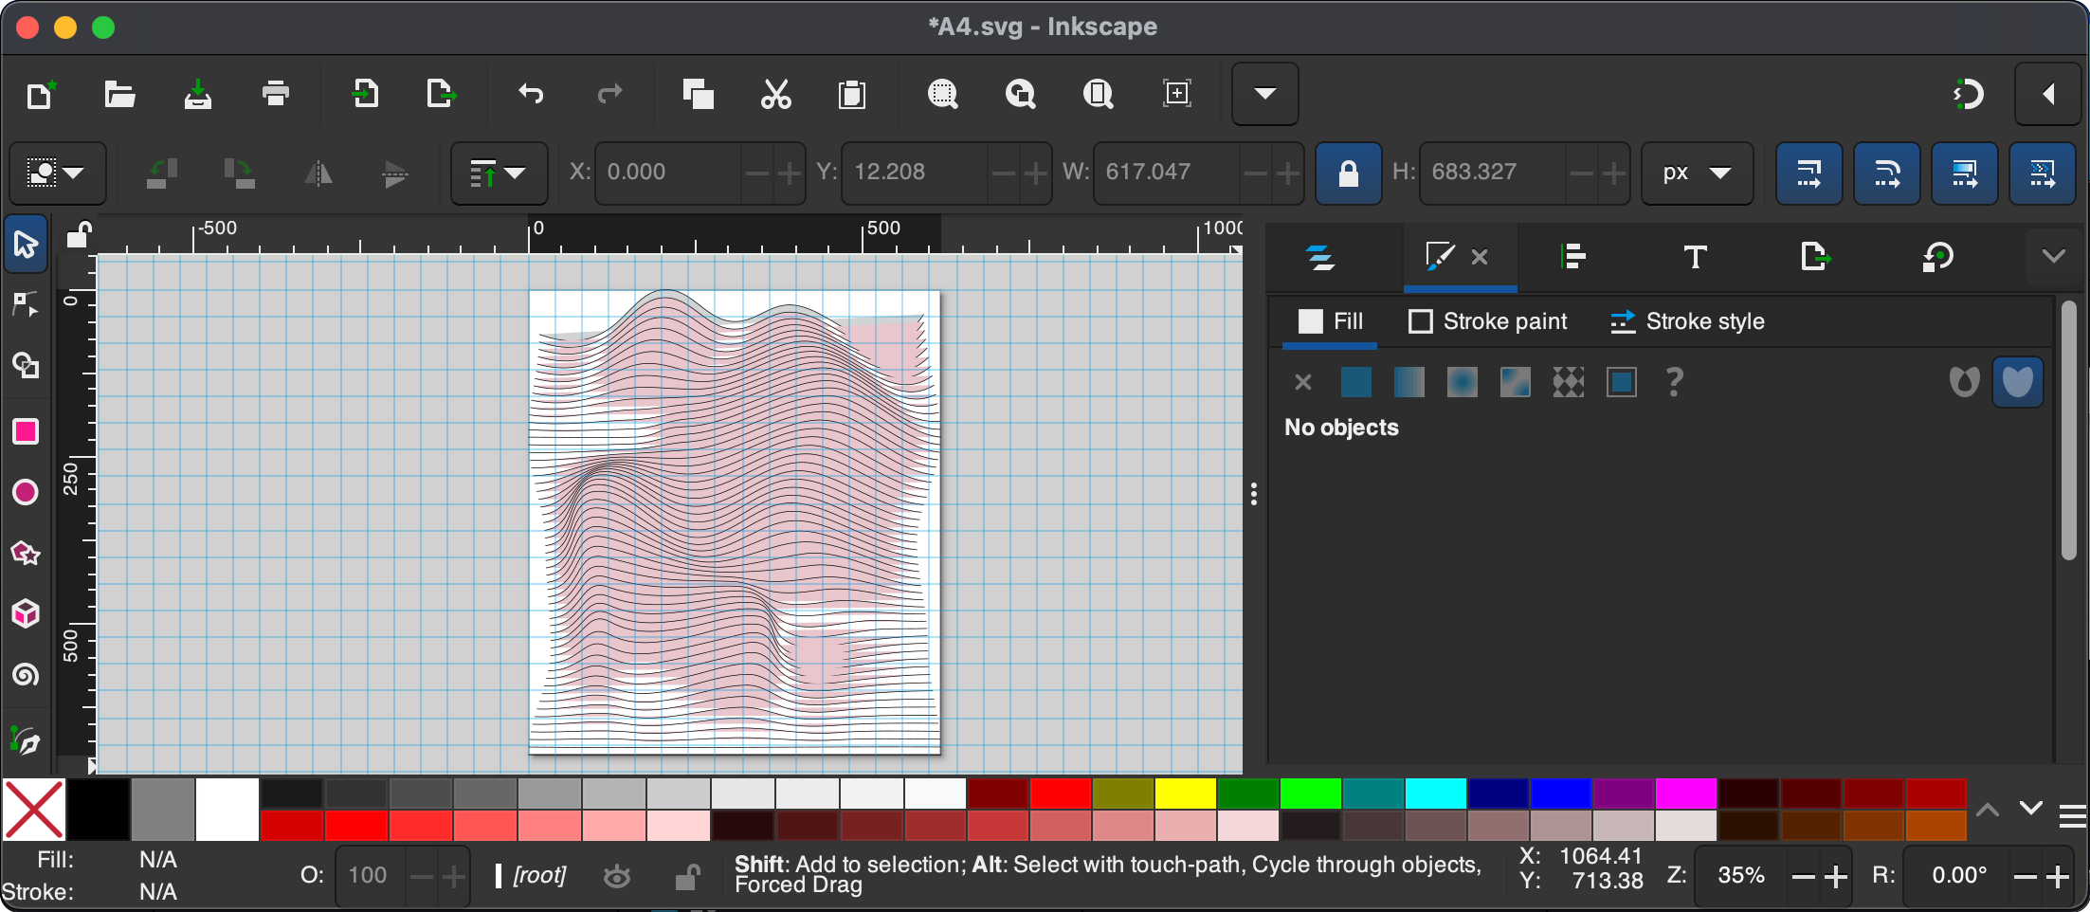Click the Cut scissors icon
The width and height of the screenshot is (2090, 912).
click(x=775, y=94)
